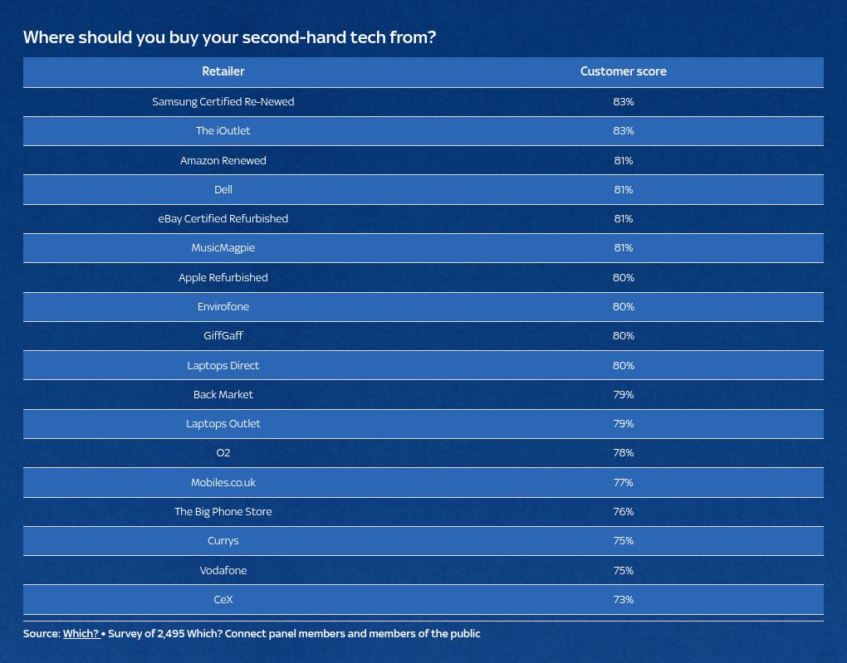This screenshot has height=663, width=847.
Task: Select the Laptops Outlet entry
Action: 223,423
